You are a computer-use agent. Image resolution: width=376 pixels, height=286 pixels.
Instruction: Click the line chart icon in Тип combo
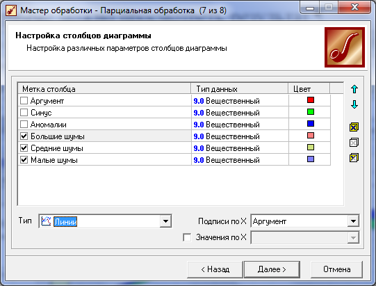click(x=46, y=221)
